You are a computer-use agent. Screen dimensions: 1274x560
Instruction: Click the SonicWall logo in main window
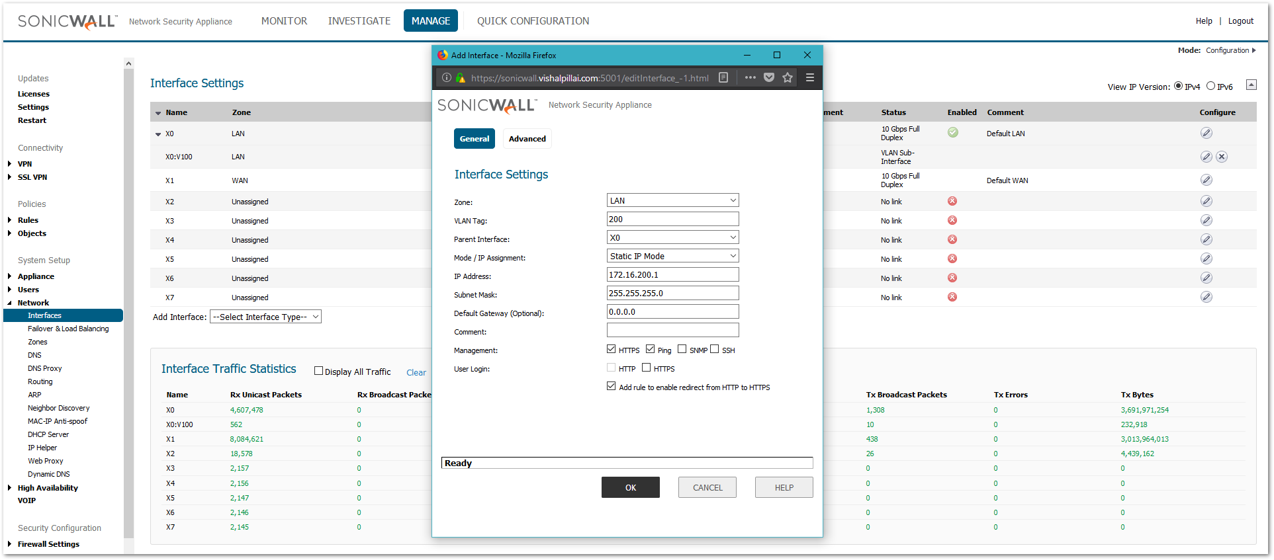(x=67, y=21)
